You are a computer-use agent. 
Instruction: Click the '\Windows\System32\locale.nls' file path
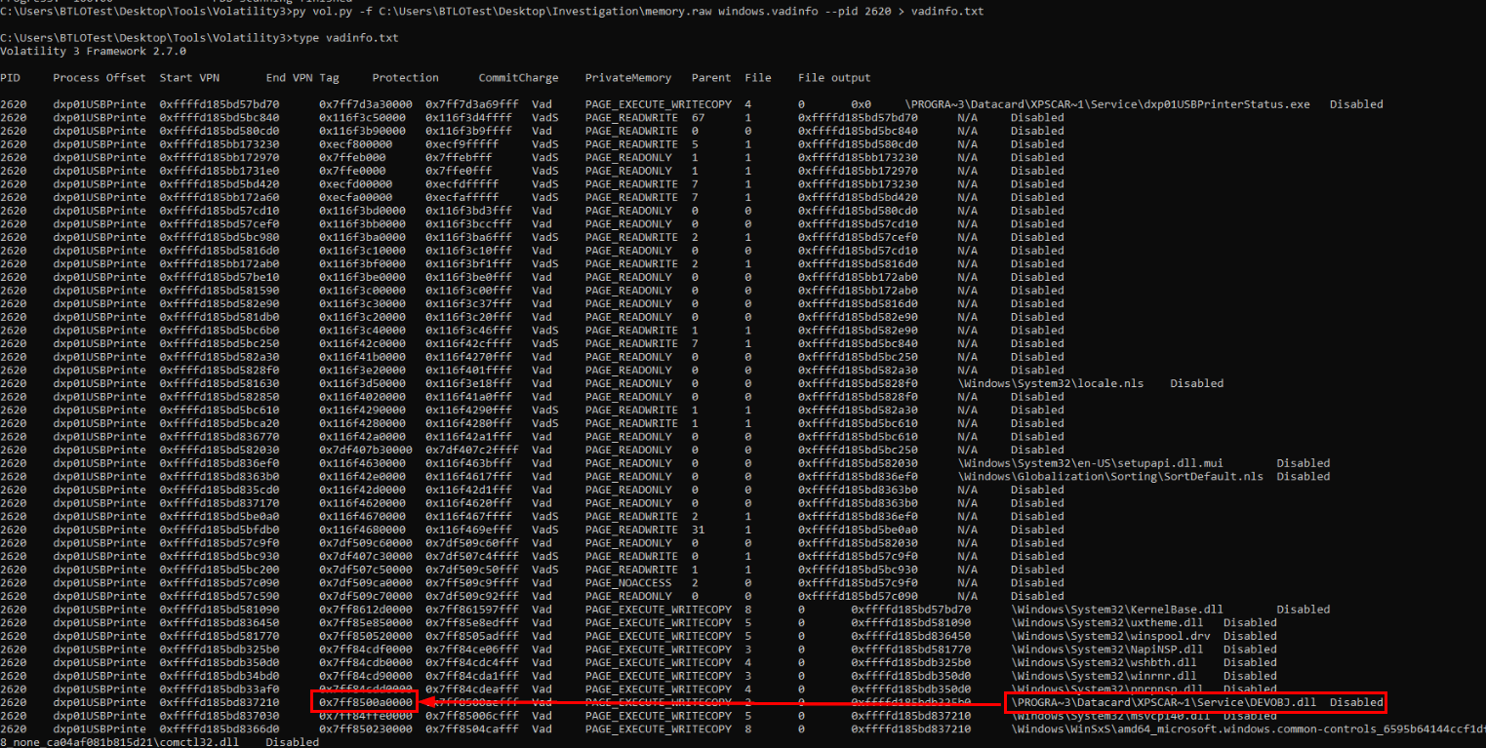pyautogui.click(x=1051, y=383)
